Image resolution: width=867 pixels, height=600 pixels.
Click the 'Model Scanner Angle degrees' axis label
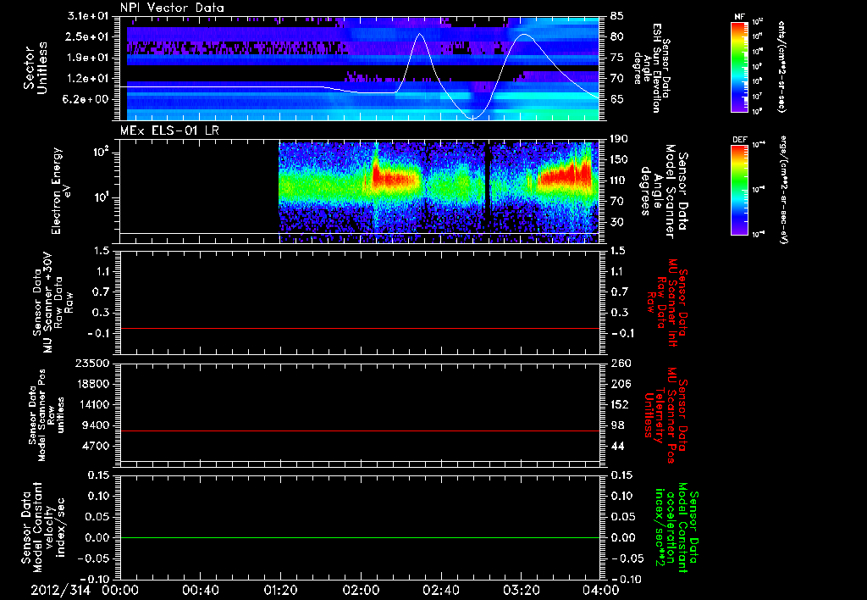[x=664, y=191]
